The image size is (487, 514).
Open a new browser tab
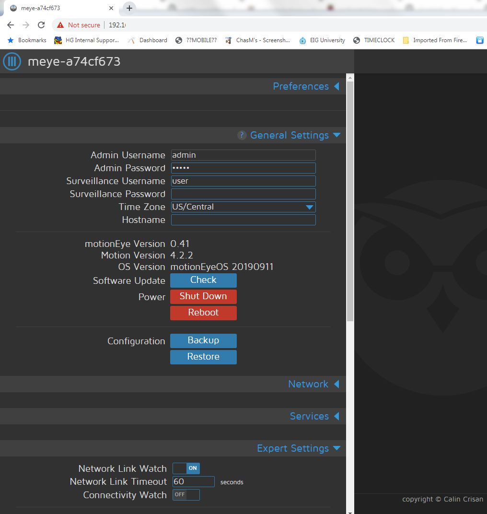129,8
